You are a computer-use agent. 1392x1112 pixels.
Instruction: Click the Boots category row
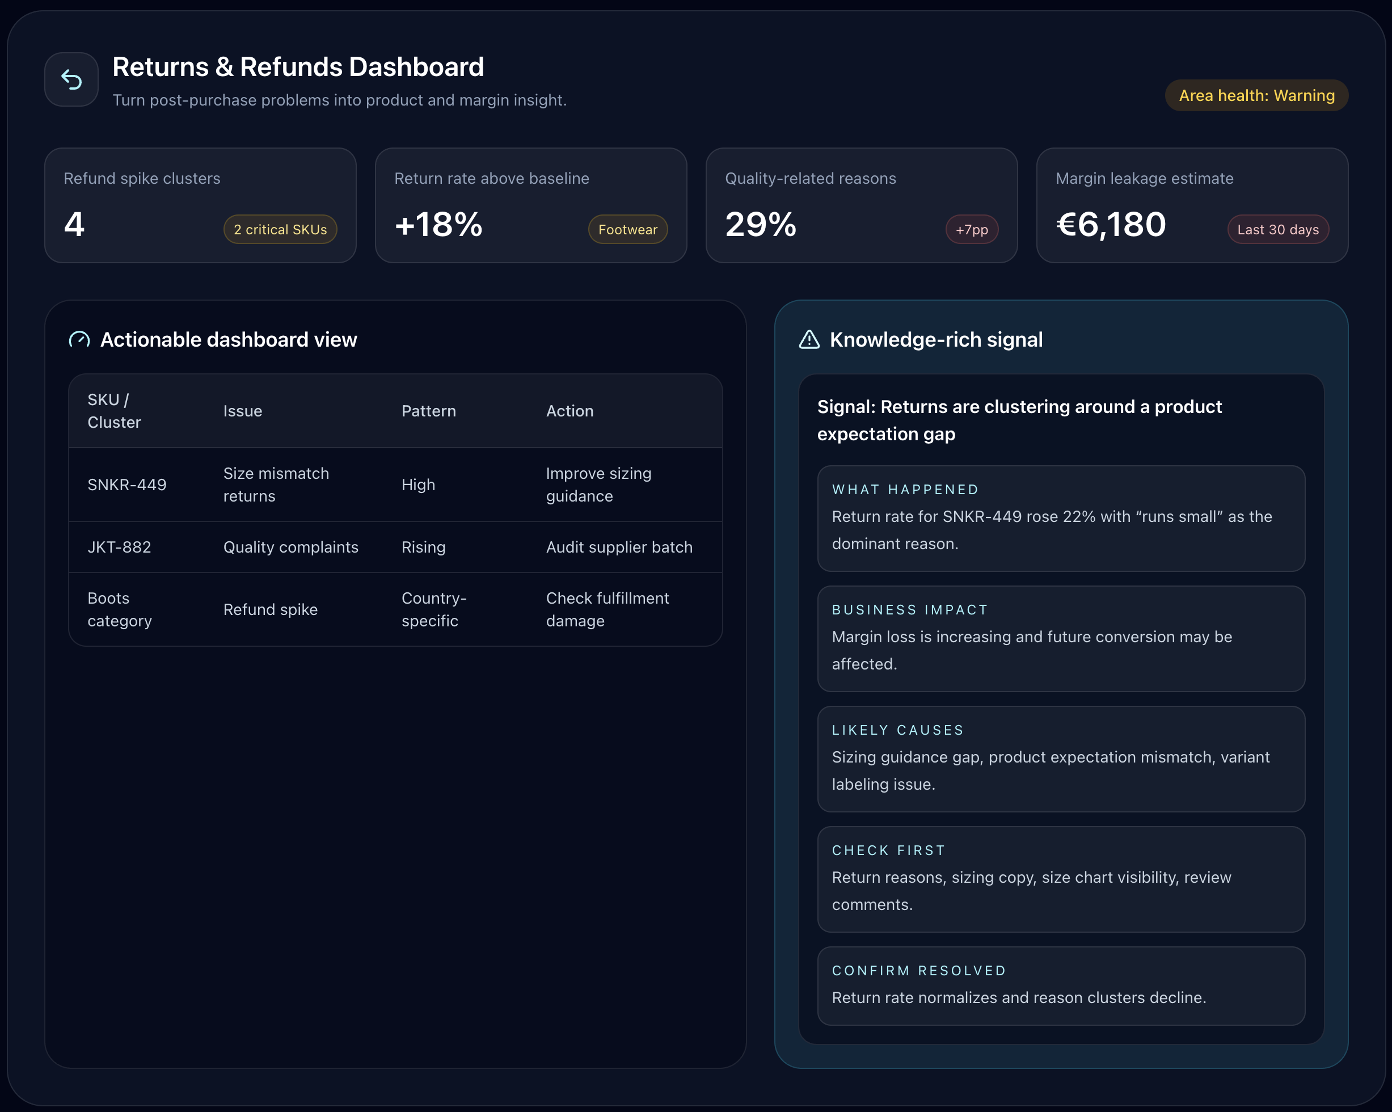coord(395,609)
